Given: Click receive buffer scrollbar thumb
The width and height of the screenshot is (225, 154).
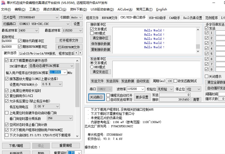Looking at the screenshot, I should click(198, 46).
